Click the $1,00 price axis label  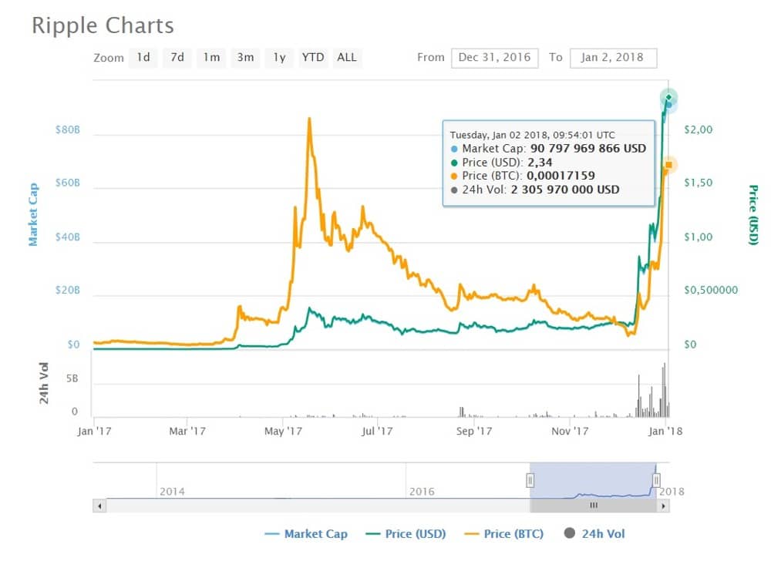tap(699, 237)
